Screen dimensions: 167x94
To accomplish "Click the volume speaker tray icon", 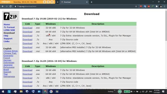I will pos(143,92).
